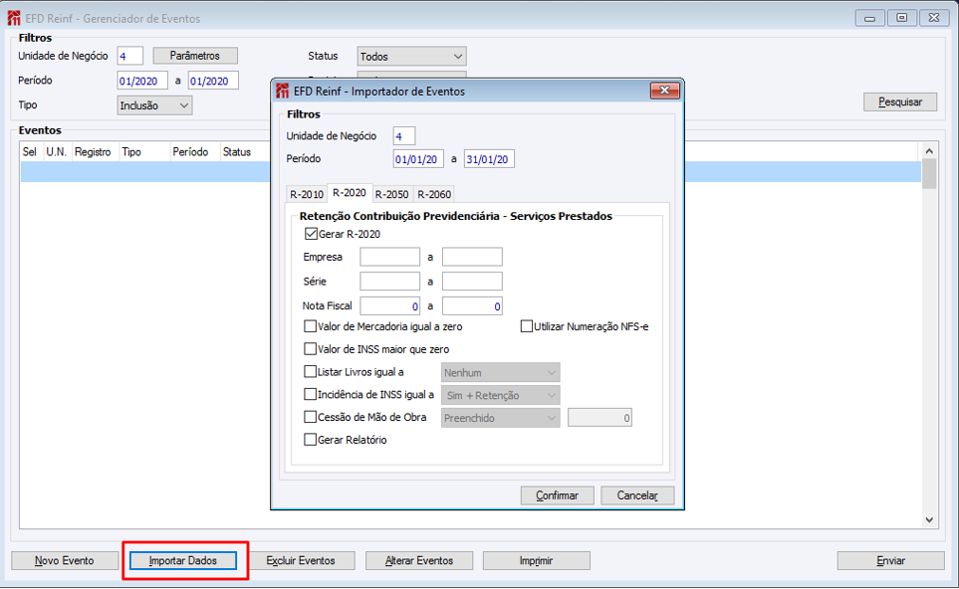Open Parâmetros next to Unidade de Negócio
959x589 pixels.
[195, 56]
